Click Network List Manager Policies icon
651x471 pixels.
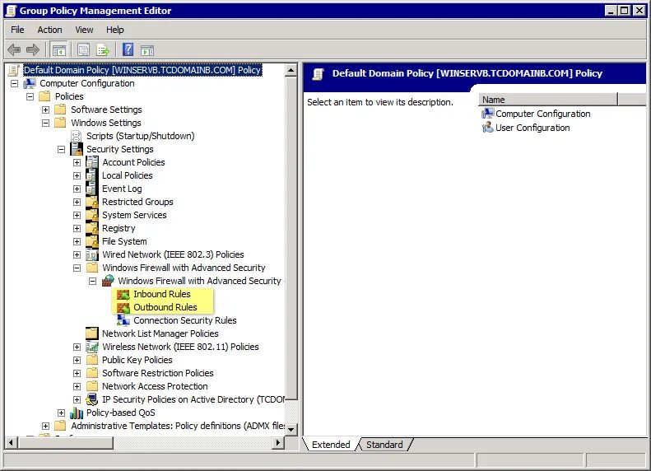click(x=91, y=333)
